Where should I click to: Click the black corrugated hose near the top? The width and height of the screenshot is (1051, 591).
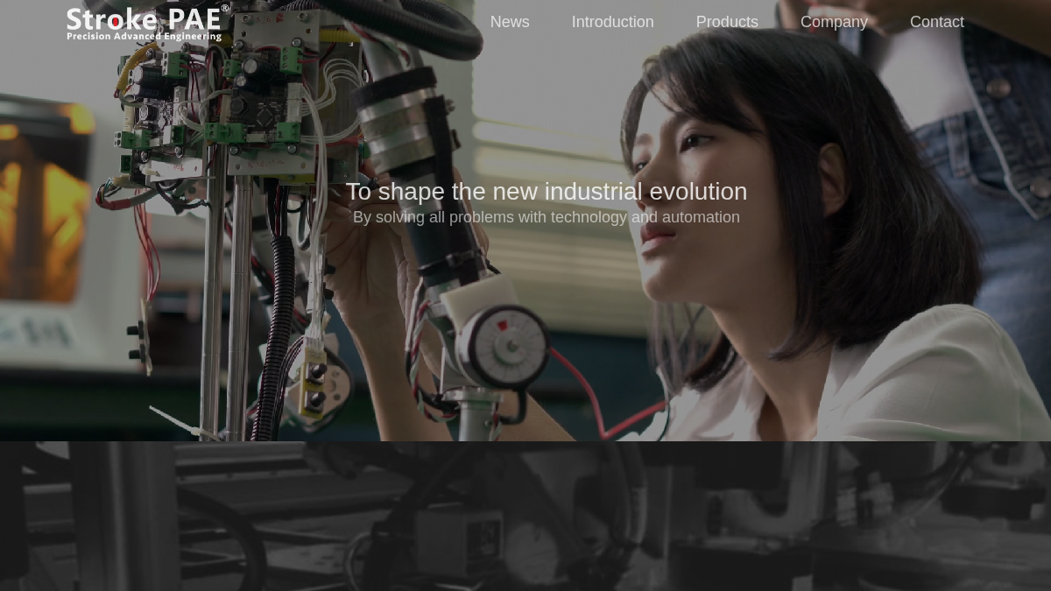(x=412, y=26)
